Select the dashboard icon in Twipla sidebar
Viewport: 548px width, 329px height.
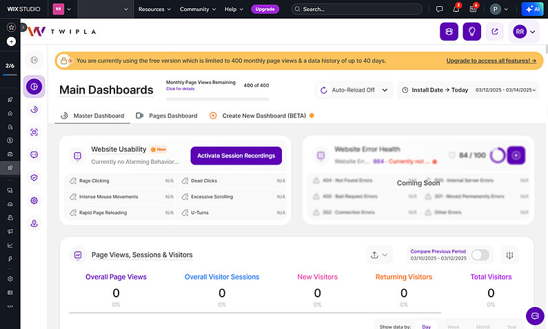pyautogui.click(x=34, y=87)
